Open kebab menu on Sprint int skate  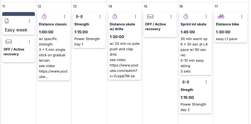(x=206, y=17)
